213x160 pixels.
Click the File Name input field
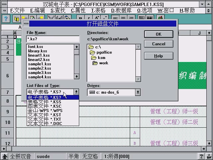(x=53, y=39)
